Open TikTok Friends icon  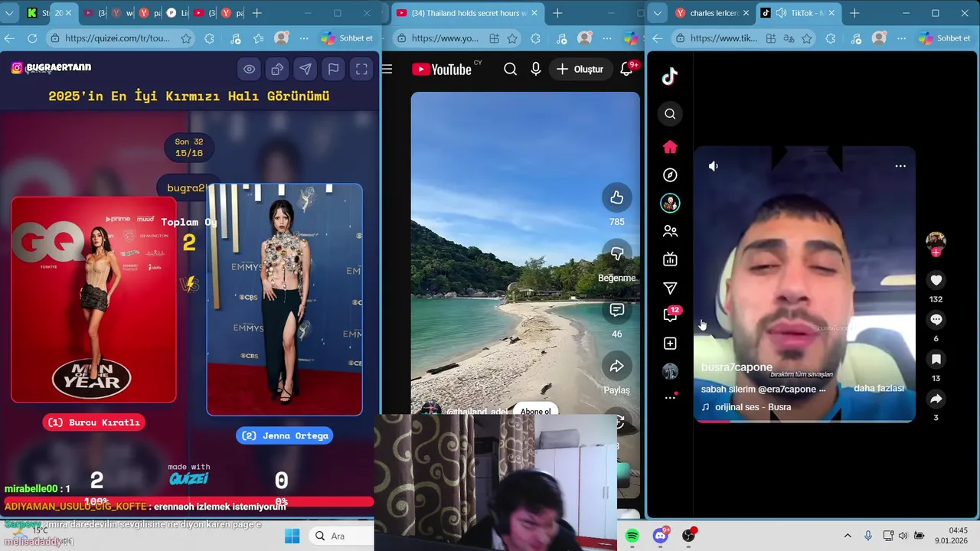coord(670,231)
